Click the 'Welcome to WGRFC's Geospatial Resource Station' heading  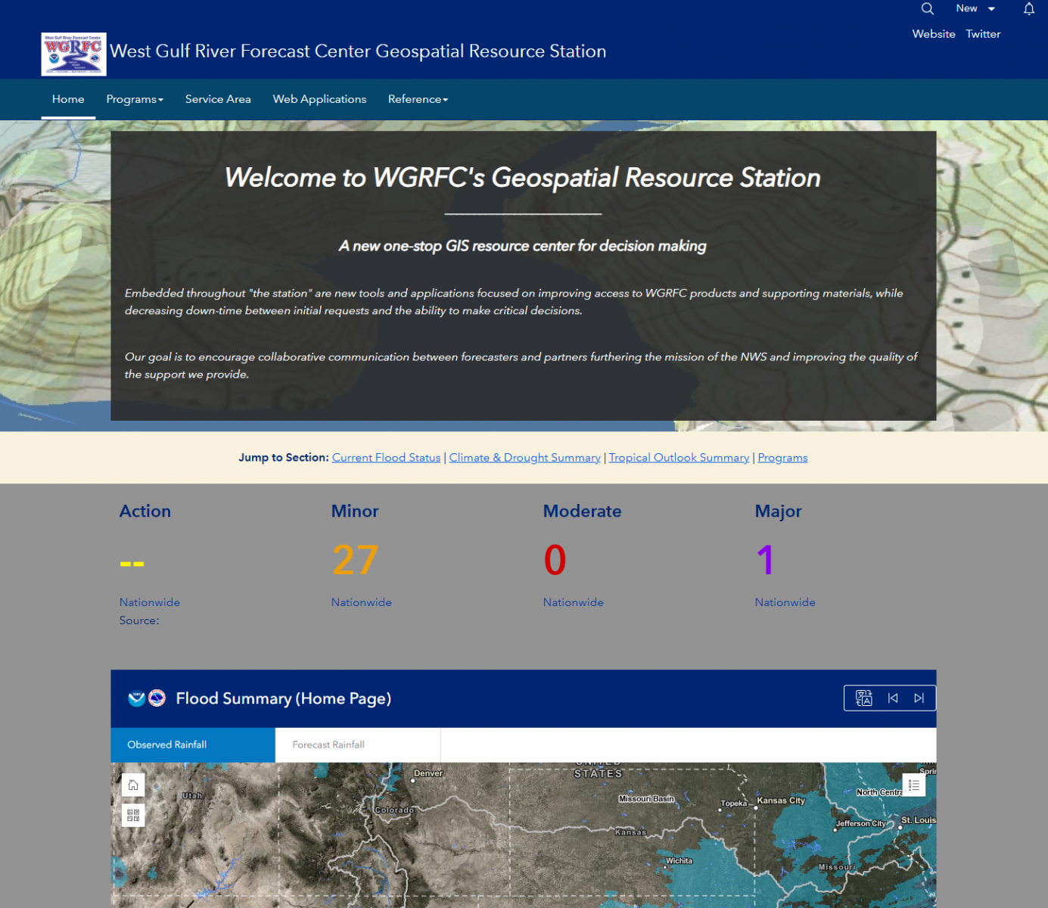(x=523, y=178)
